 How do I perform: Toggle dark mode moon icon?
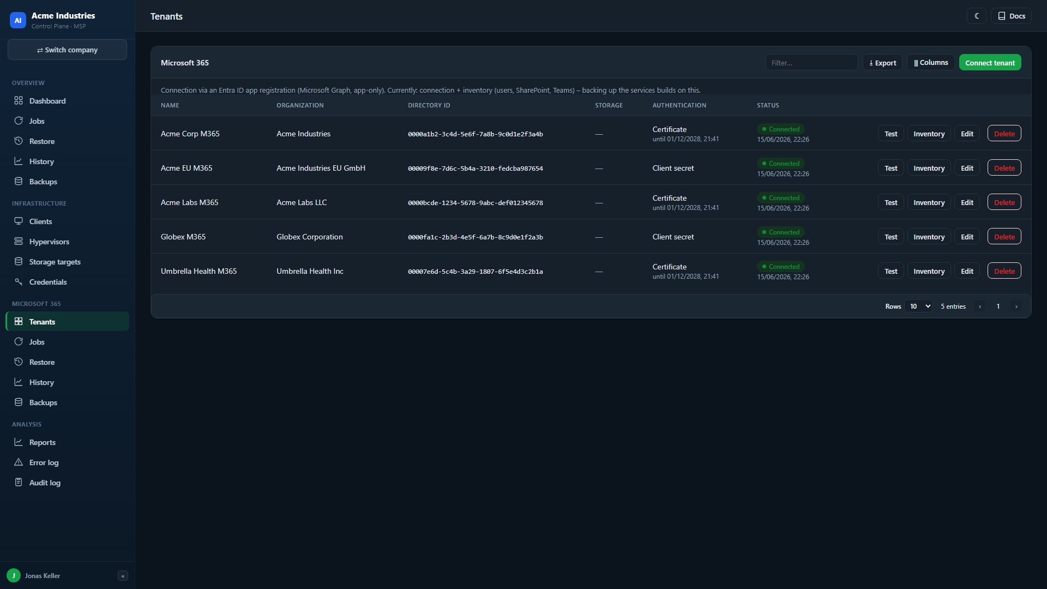[x=977, y=16]
